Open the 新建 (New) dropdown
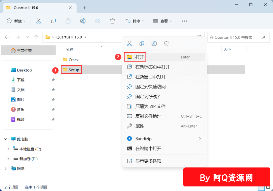This screenshot has width=273, height=191. [x=16, y=21]
